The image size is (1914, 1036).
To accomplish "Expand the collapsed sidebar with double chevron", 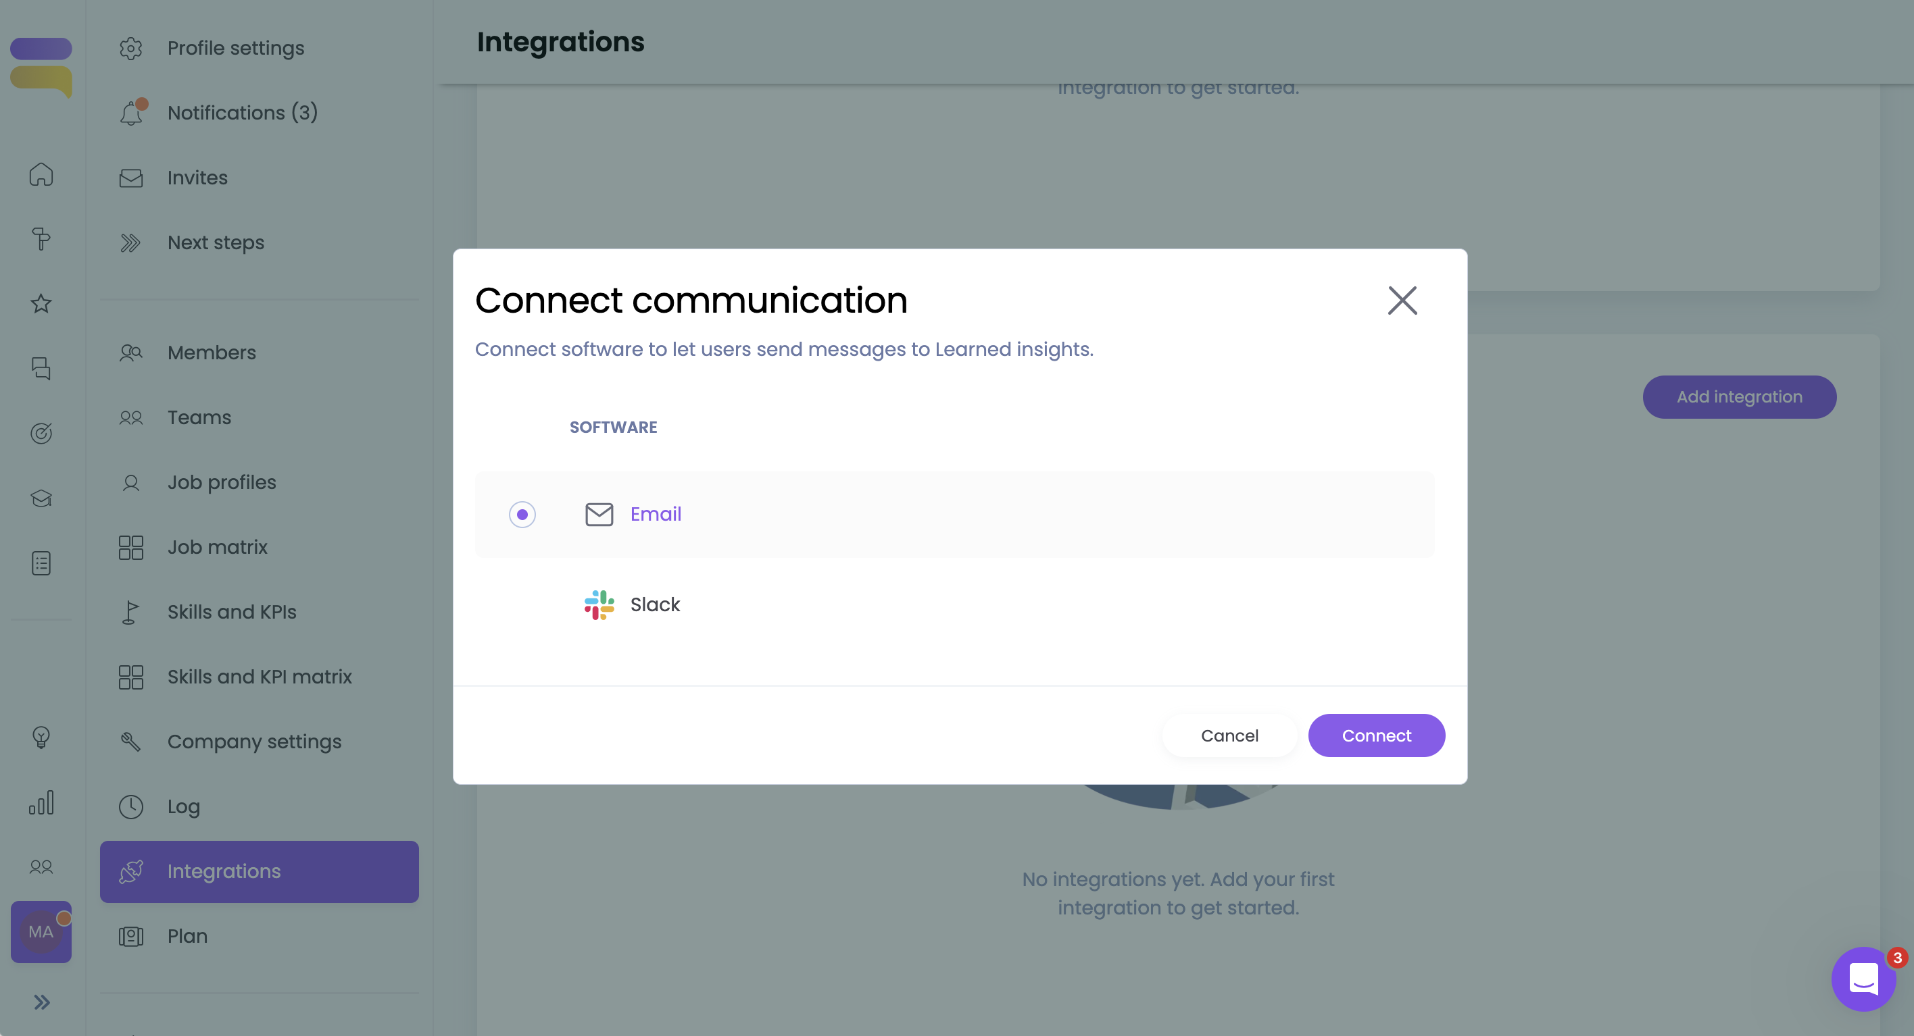I will [42, 1002].
